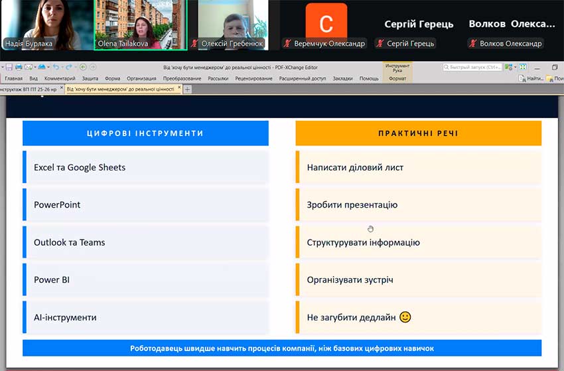Click the UI options icon beside search
Image resolution: width=564 pixels, height=371 pixels.
[508, 67]
